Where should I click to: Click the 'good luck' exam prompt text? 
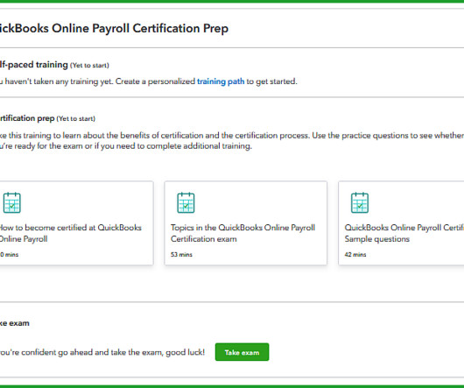102,352
